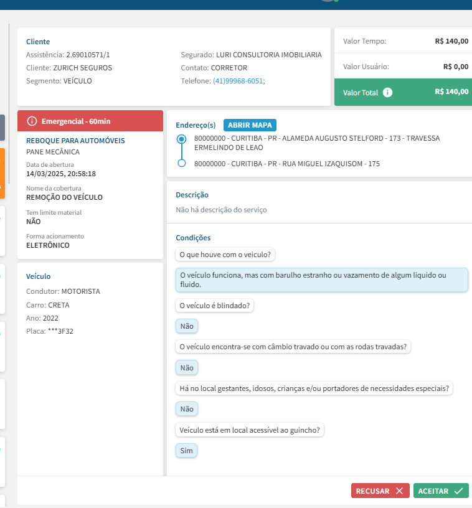Screen dimensions: 472x508
Task: Open the gray tab on left sidebar
Action: (x=2, y=127)
